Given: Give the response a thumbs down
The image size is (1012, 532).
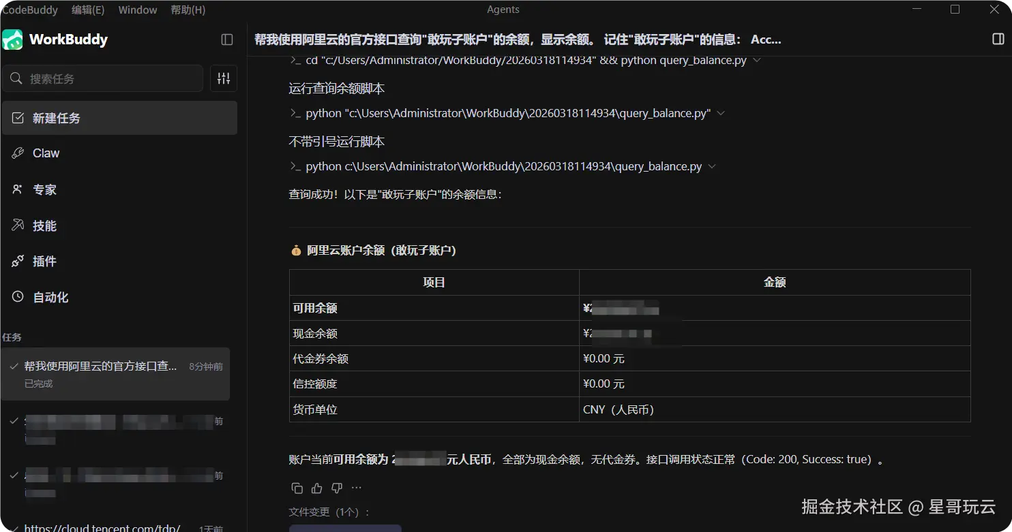Looking at the screenshot, I should click(x=336, y=488).
